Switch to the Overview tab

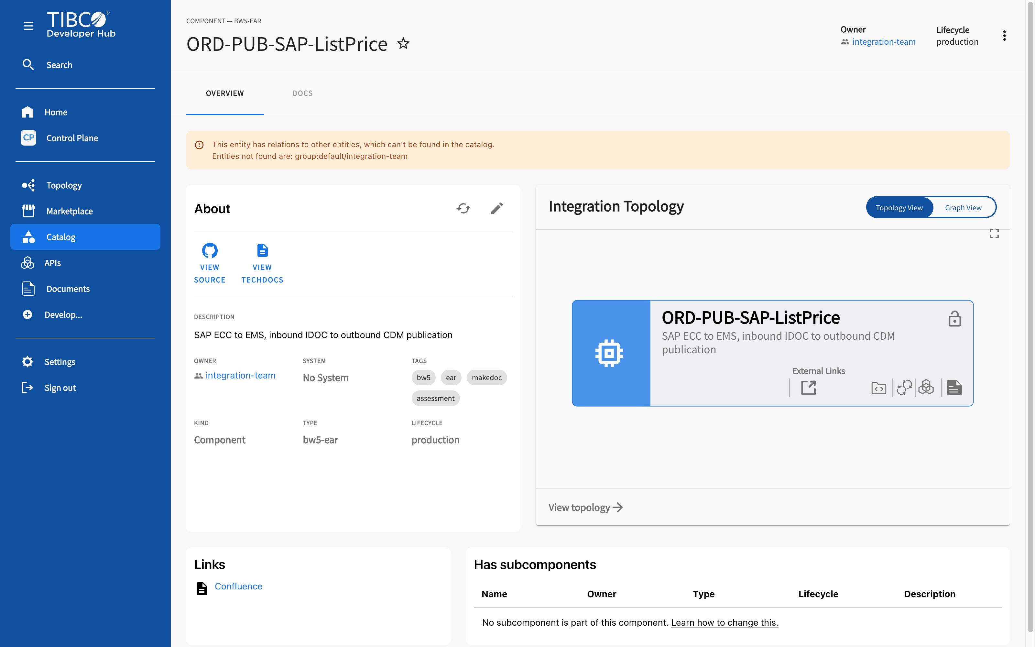tap(225, 93)
